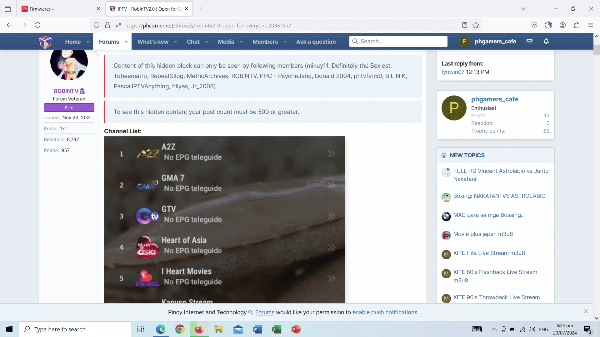Open Task View on the taskbar
600x337 pixels.
tap(141, 329)
